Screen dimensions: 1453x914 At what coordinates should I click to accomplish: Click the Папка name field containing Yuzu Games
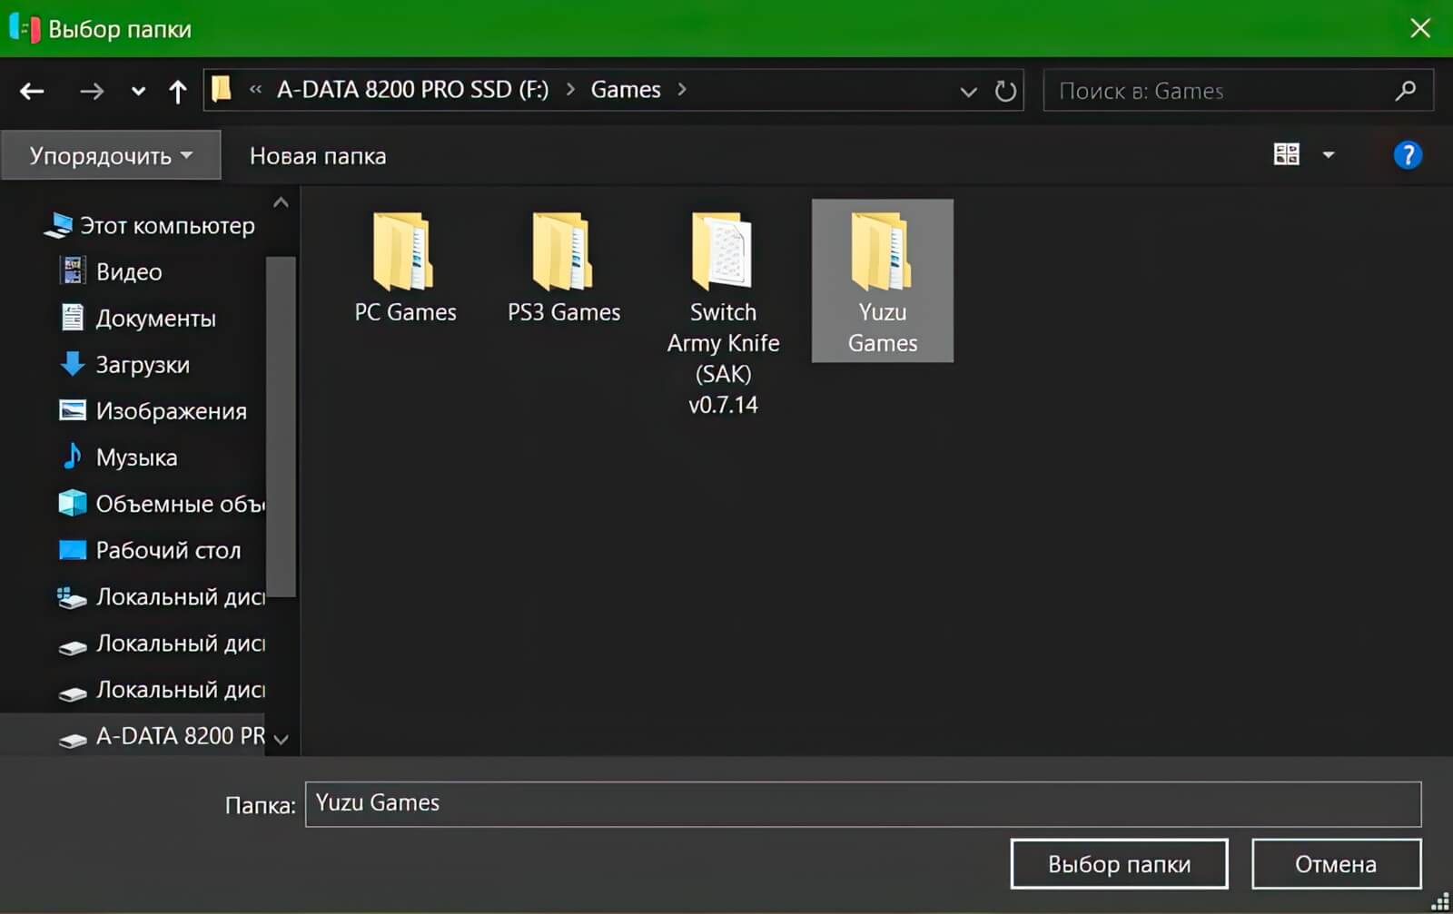click(x=863, y=804)
